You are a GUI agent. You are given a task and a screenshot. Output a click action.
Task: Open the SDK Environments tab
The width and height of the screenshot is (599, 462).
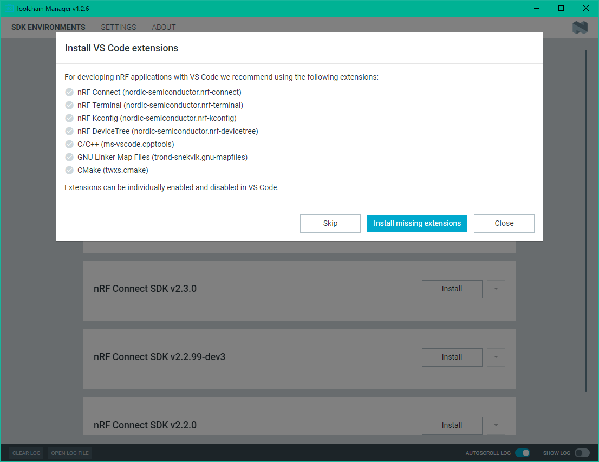(48, 27)
